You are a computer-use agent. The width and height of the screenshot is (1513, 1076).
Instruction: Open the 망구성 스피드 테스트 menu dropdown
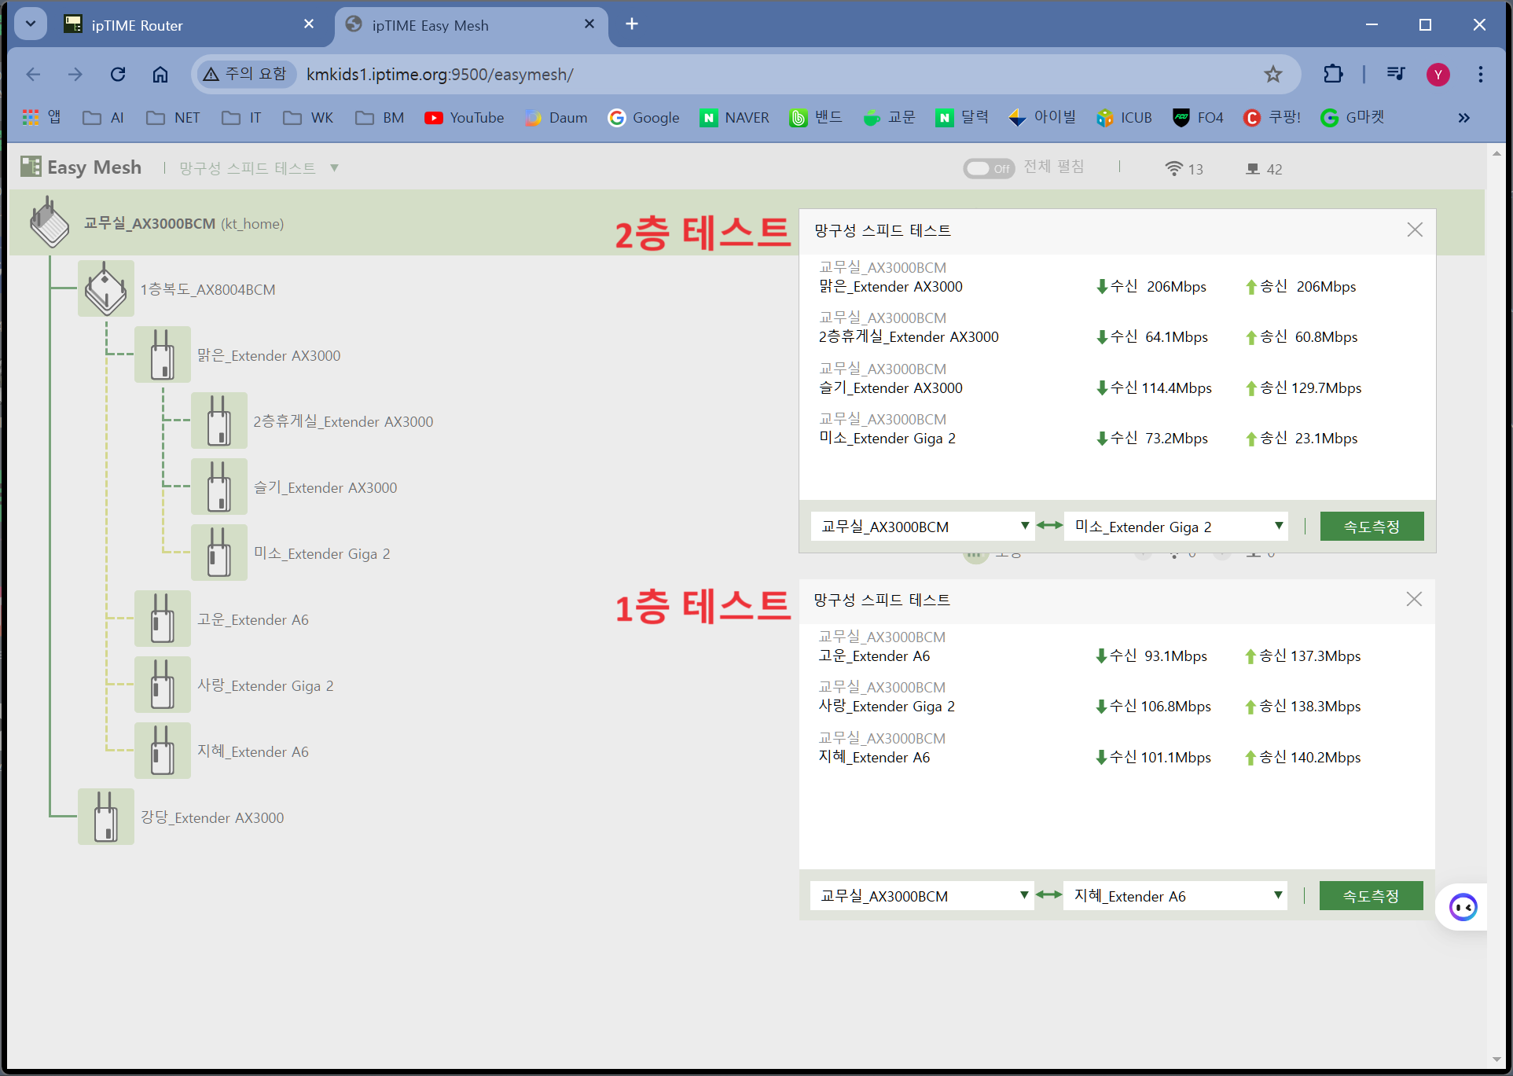259,168
